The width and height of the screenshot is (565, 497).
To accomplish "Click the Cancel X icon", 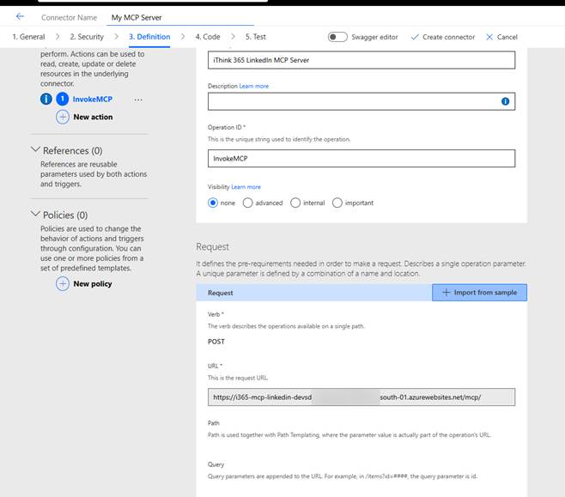I will [489, 37].
